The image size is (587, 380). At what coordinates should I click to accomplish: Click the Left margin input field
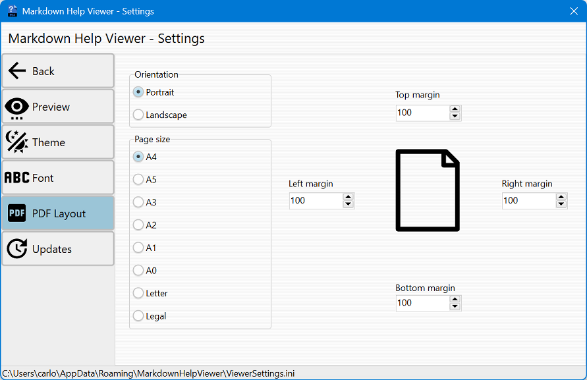click(x=316, y=201)
